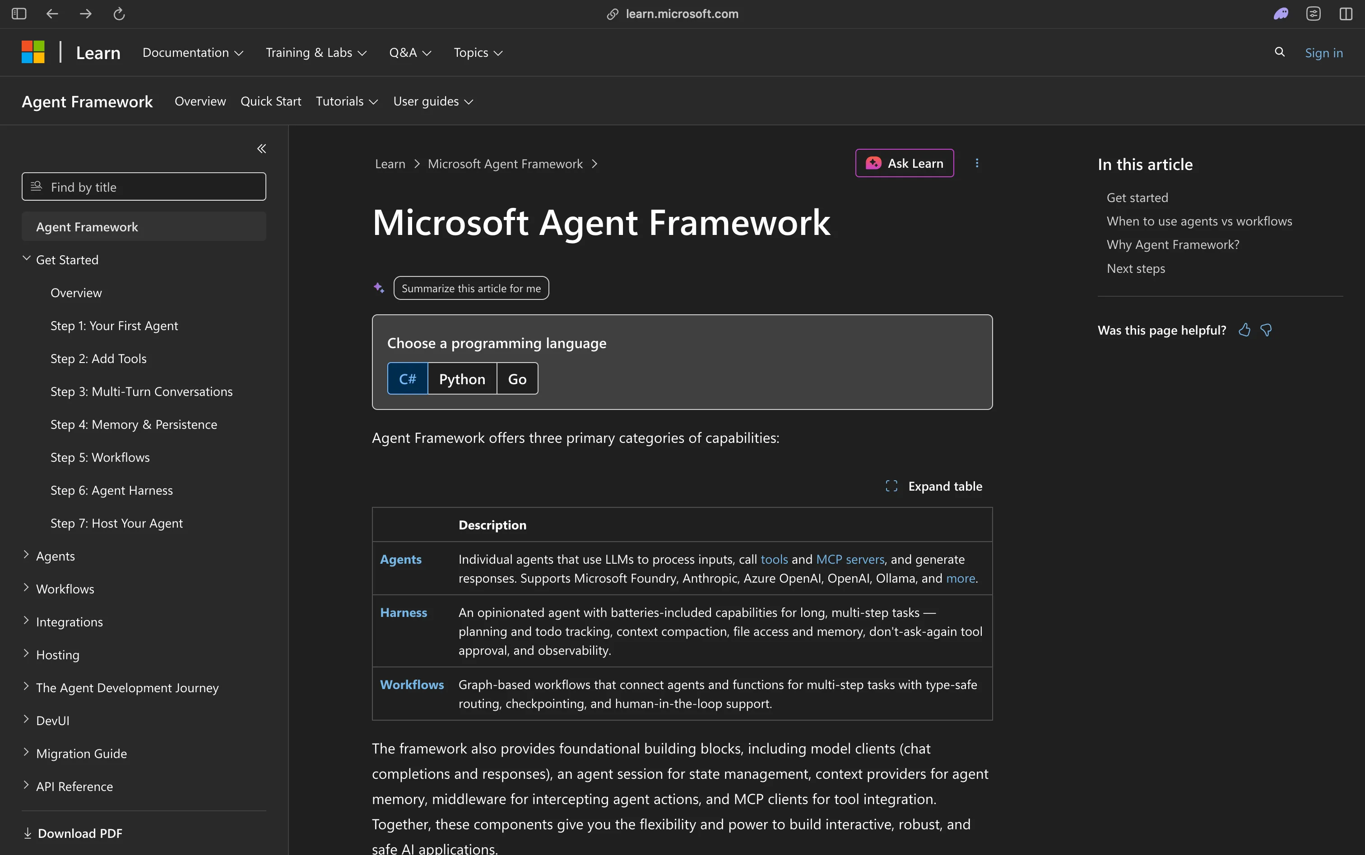Open the Harness link in the table
The image size is (1365, 855).
pyautogui.click(x=404, y=612)
